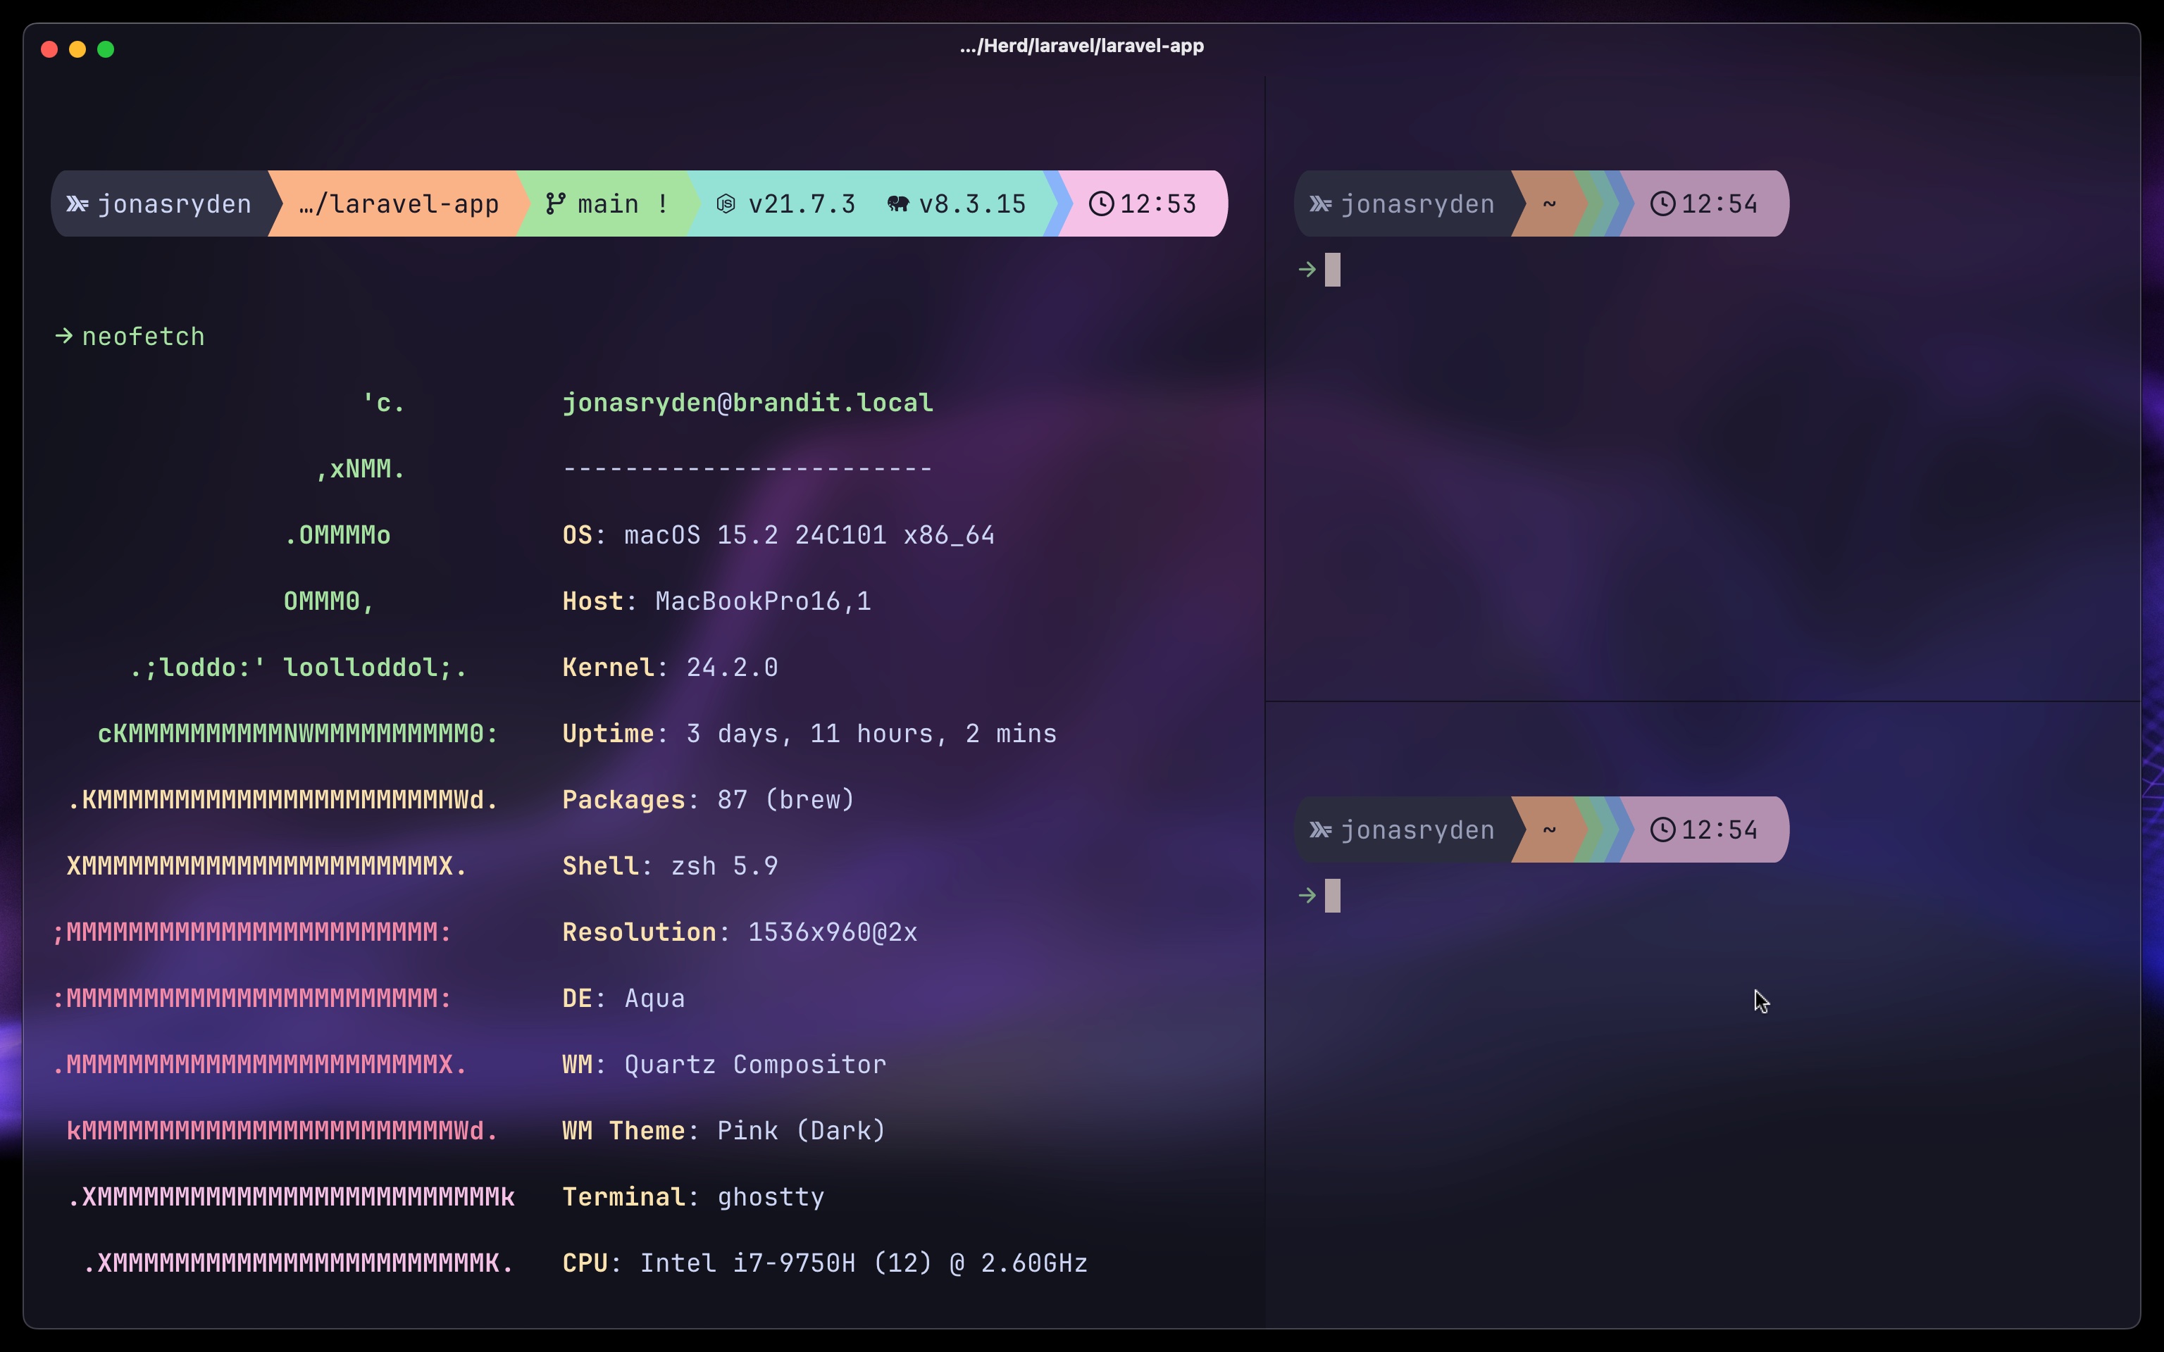This screenshot has height=1352, width=2164.
Task: Click the PHP elephant icon before v8.3.15
Action: click(899, 204)
